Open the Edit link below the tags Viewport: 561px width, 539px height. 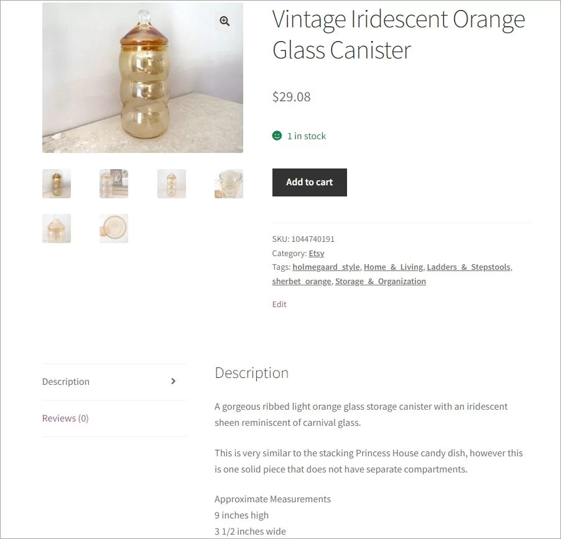click(x=279, y=304)
